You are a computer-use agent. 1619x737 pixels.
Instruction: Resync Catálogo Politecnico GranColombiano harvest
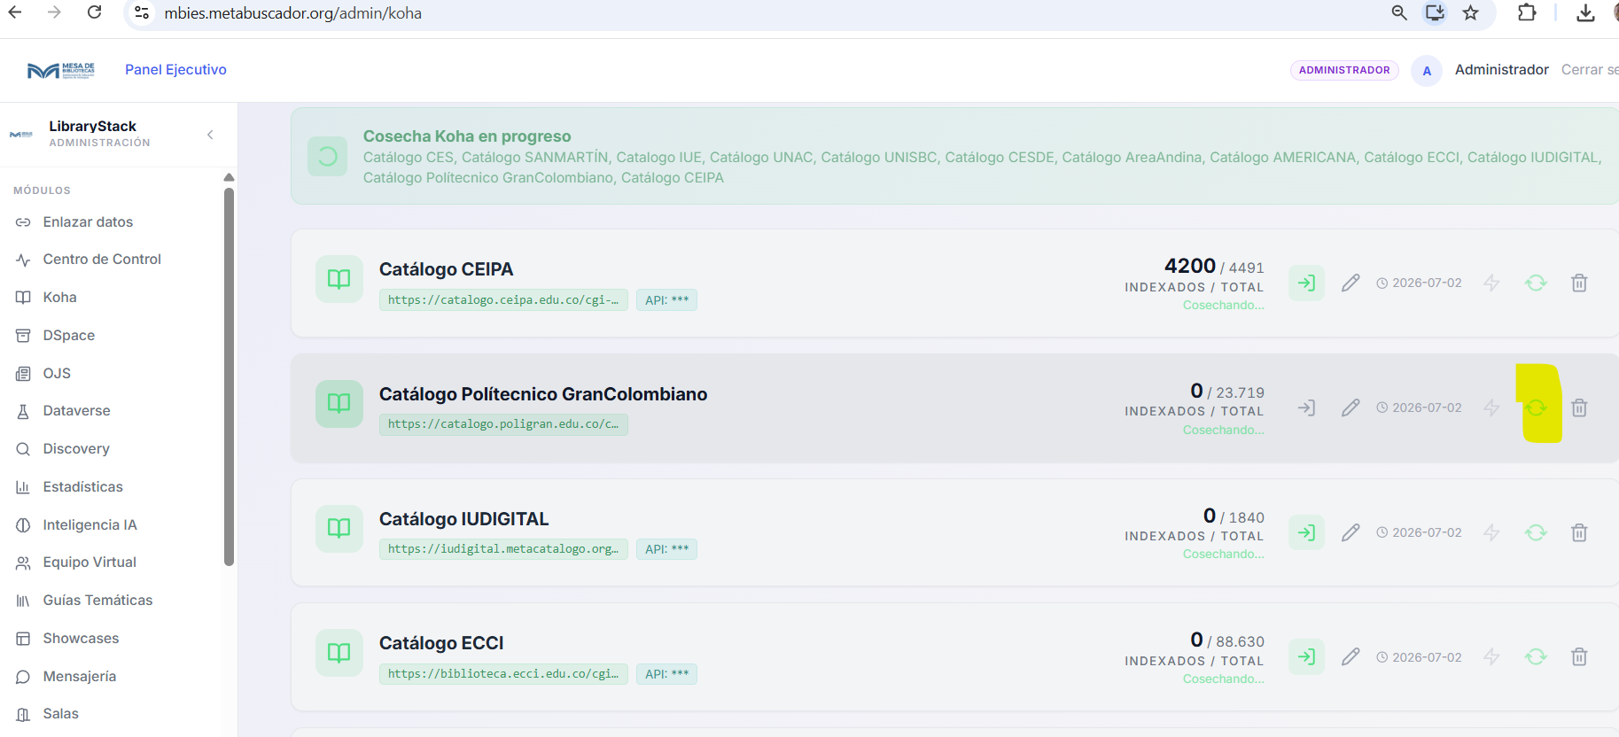[1536, 407]
